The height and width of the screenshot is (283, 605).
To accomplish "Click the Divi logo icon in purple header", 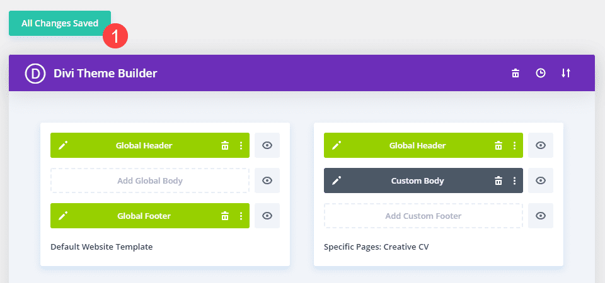I will tap(36, 74).
